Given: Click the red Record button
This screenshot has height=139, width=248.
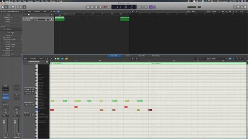Looking at the screenshot, I should tap(105, 7).
